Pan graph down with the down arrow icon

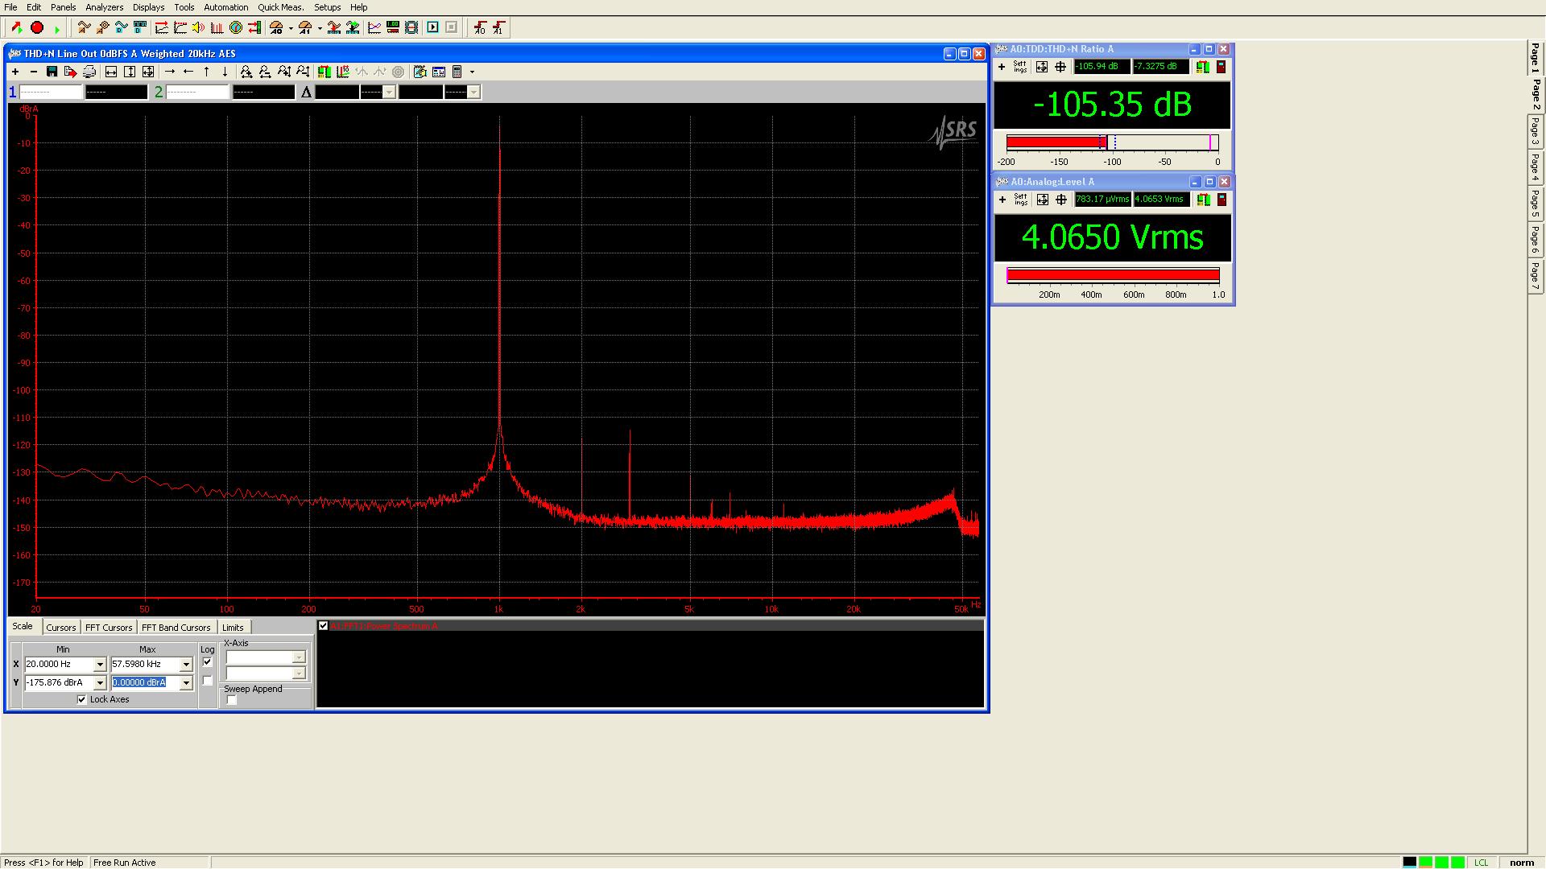pos(225,72)
